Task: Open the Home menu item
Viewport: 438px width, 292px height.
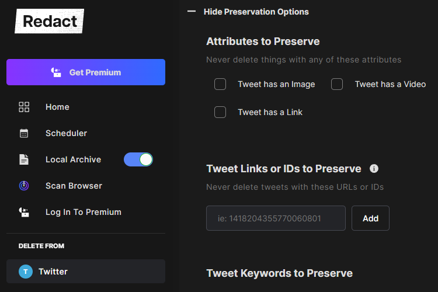Action: click(x=57, y=107)
